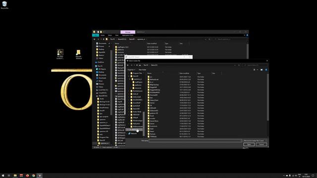Open View tab in Explorer ribbon
This screenshot has width=317, height=178.
(117, 35)
